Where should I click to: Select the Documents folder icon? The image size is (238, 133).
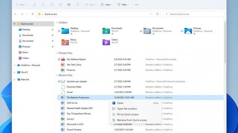tap(147, 31)
